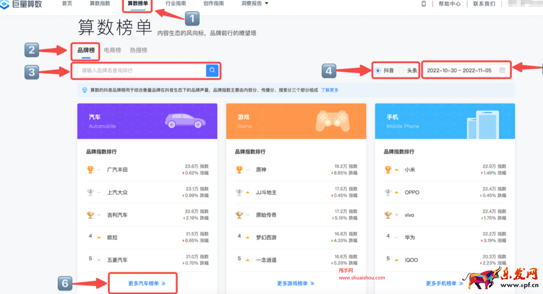Select game JJ斗地主

pyautogui.click(x=267, y=192)
